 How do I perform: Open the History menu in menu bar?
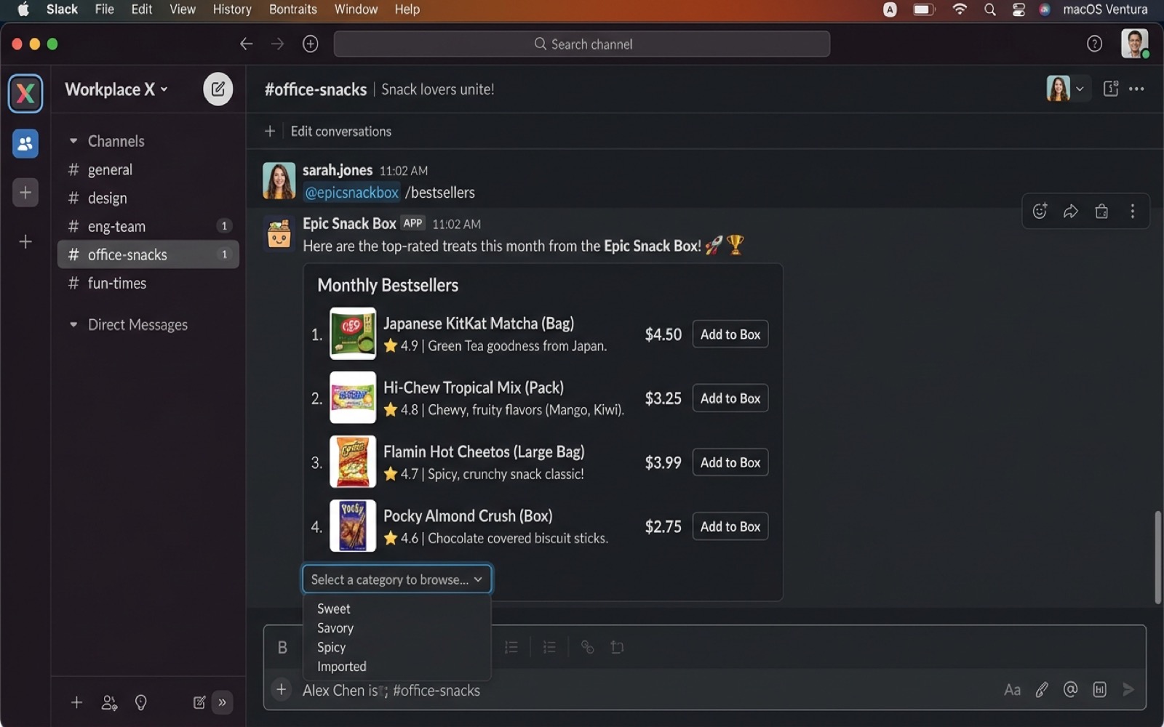232,9
